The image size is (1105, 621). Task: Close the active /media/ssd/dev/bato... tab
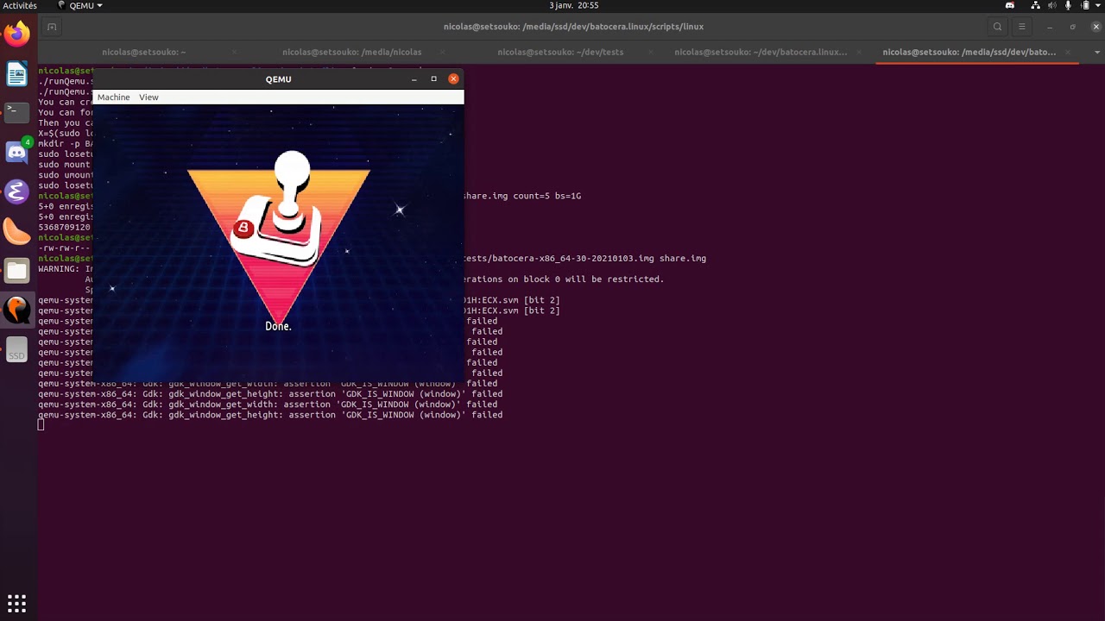coord(1067,52)
